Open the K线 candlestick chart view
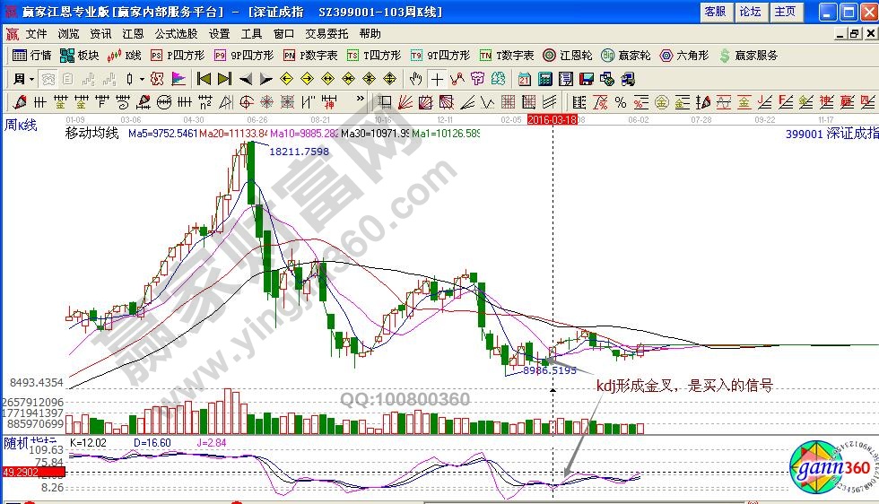 [x=124, y=56]
